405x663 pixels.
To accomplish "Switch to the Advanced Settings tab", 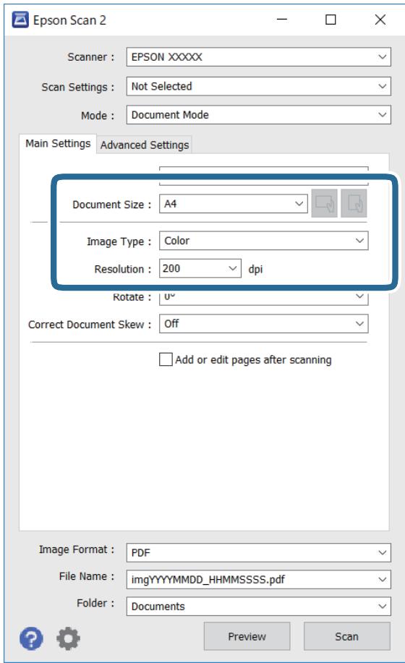I will tap(145, 145).
